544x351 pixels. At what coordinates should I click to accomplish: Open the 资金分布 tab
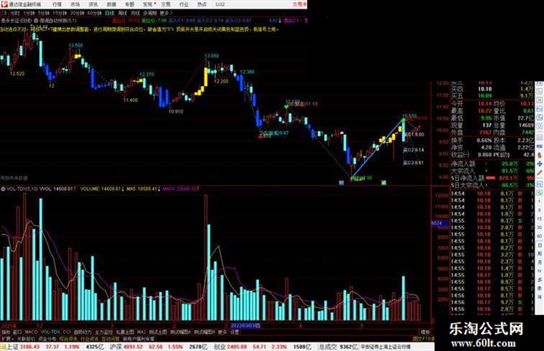47,338
